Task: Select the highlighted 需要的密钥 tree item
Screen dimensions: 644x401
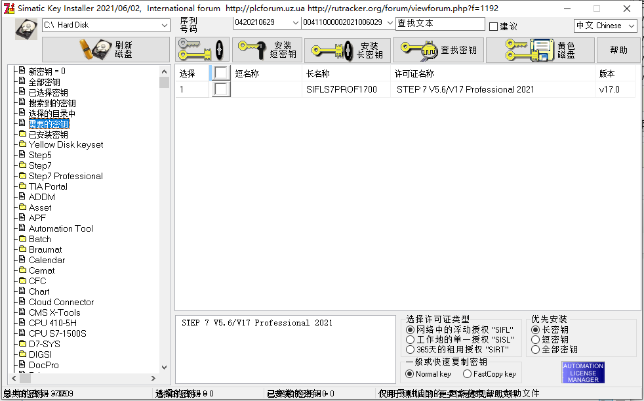Action: coord(49,123)
